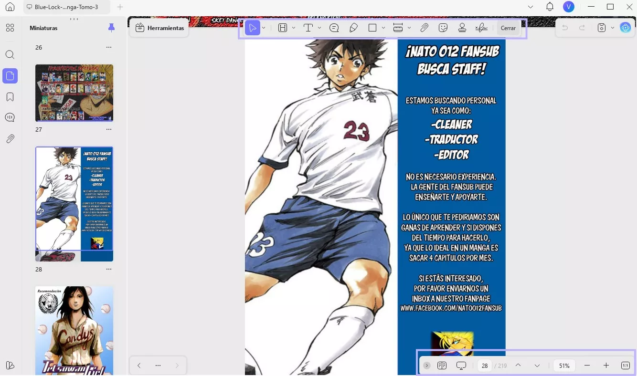Zoom in with the plus button

(606, 366)
